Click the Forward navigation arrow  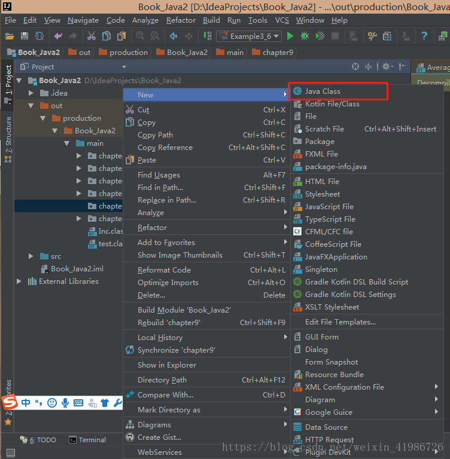click(x=188, y=36)
